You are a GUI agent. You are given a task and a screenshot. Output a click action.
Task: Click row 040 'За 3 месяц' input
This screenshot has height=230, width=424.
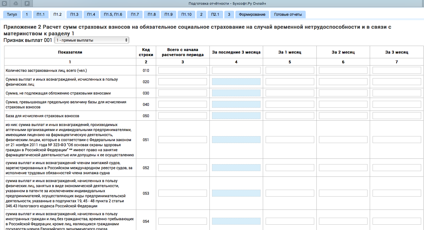point(397,104)
